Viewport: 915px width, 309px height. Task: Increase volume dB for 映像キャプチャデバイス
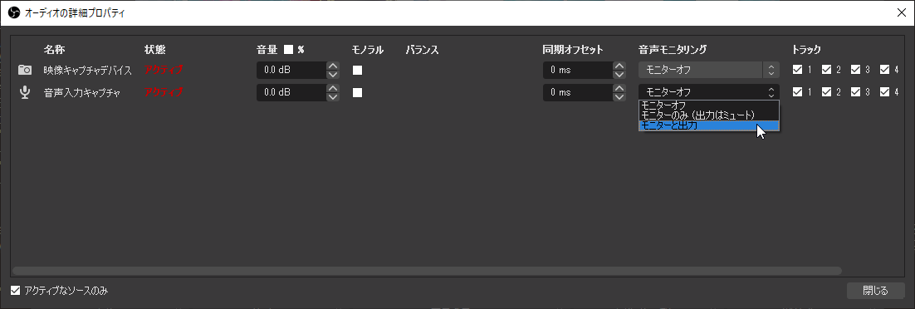pos(333,66)
